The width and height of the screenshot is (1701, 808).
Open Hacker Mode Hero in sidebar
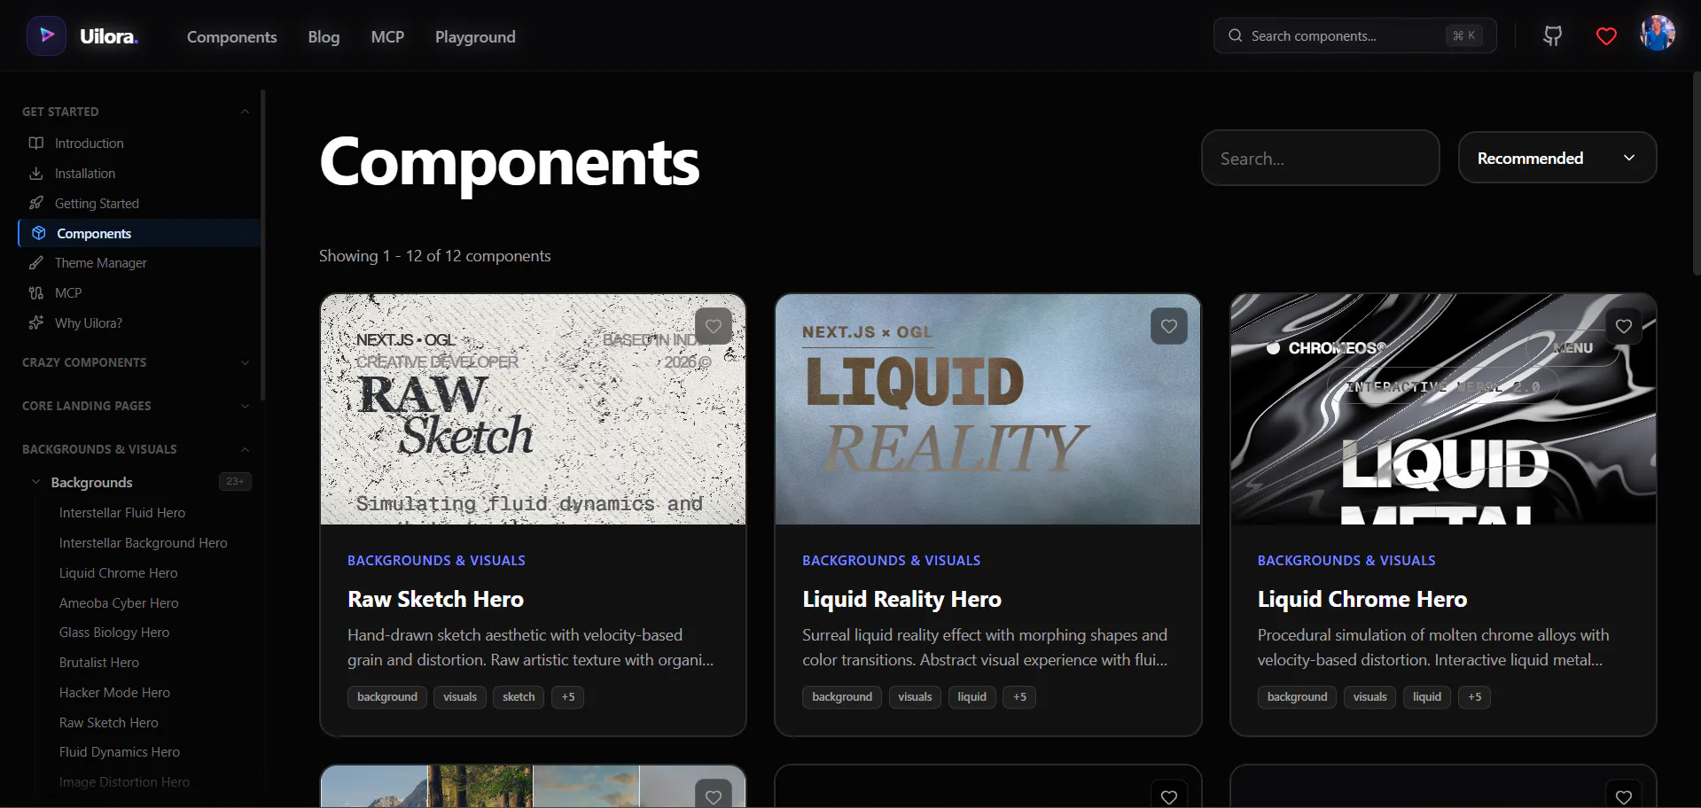[x=114, y=692]
